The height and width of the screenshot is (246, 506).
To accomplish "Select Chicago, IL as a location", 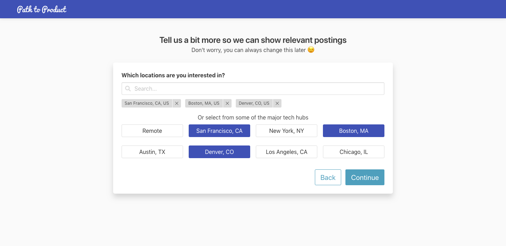I will coord(353,151).
